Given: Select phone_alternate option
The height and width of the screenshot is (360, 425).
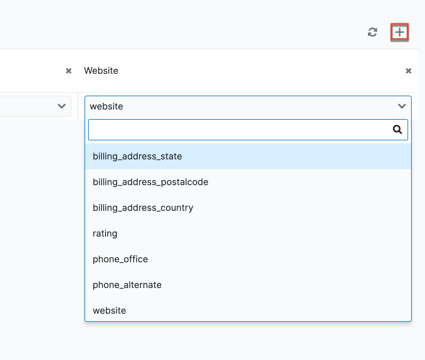Looking at the screenshot, I should click(127, 285).
